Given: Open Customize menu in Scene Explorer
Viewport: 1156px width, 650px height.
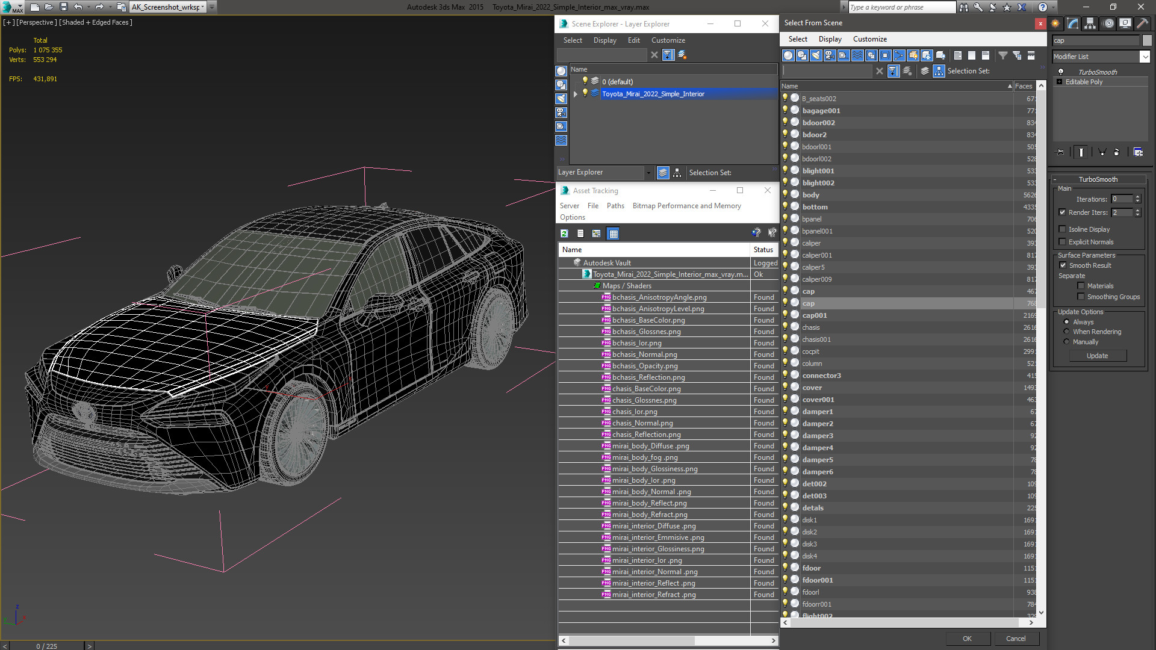Looking at the screenshot, I should pos(668,40).
